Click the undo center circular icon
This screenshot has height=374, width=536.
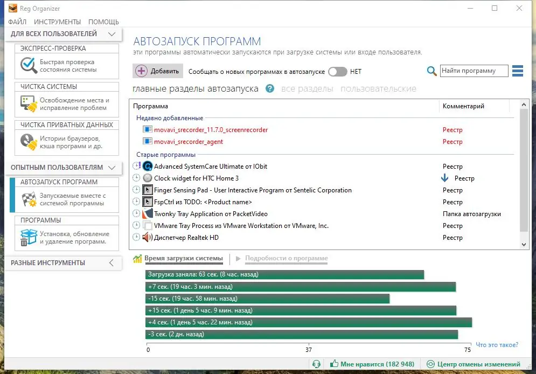coord(431,364)
